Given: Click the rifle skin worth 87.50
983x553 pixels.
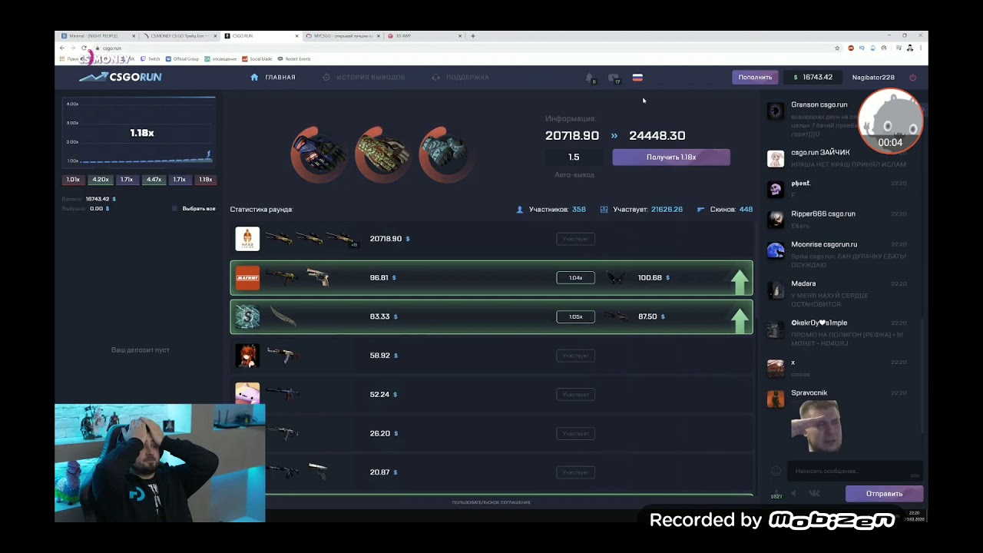Looking at the screenshot, I should tap(617, 316).
